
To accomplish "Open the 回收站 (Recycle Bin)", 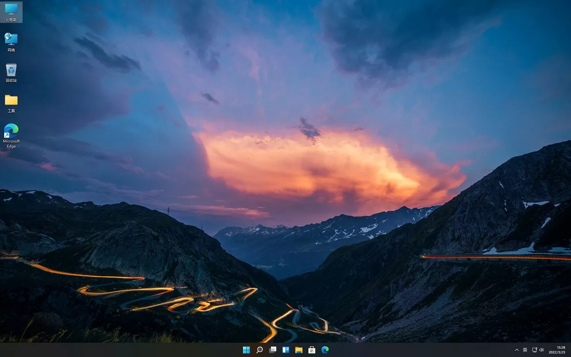I will [x=11, y=71].
